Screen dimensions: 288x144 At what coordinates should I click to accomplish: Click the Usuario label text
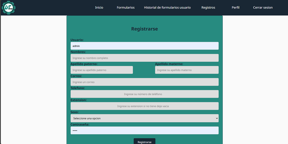tap(77, 40)
